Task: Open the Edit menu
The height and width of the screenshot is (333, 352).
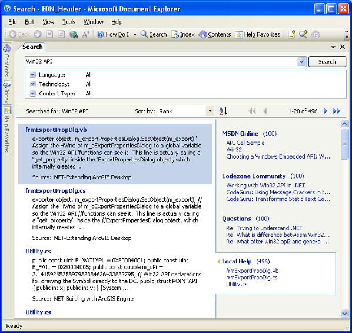Action: (29, 22)
